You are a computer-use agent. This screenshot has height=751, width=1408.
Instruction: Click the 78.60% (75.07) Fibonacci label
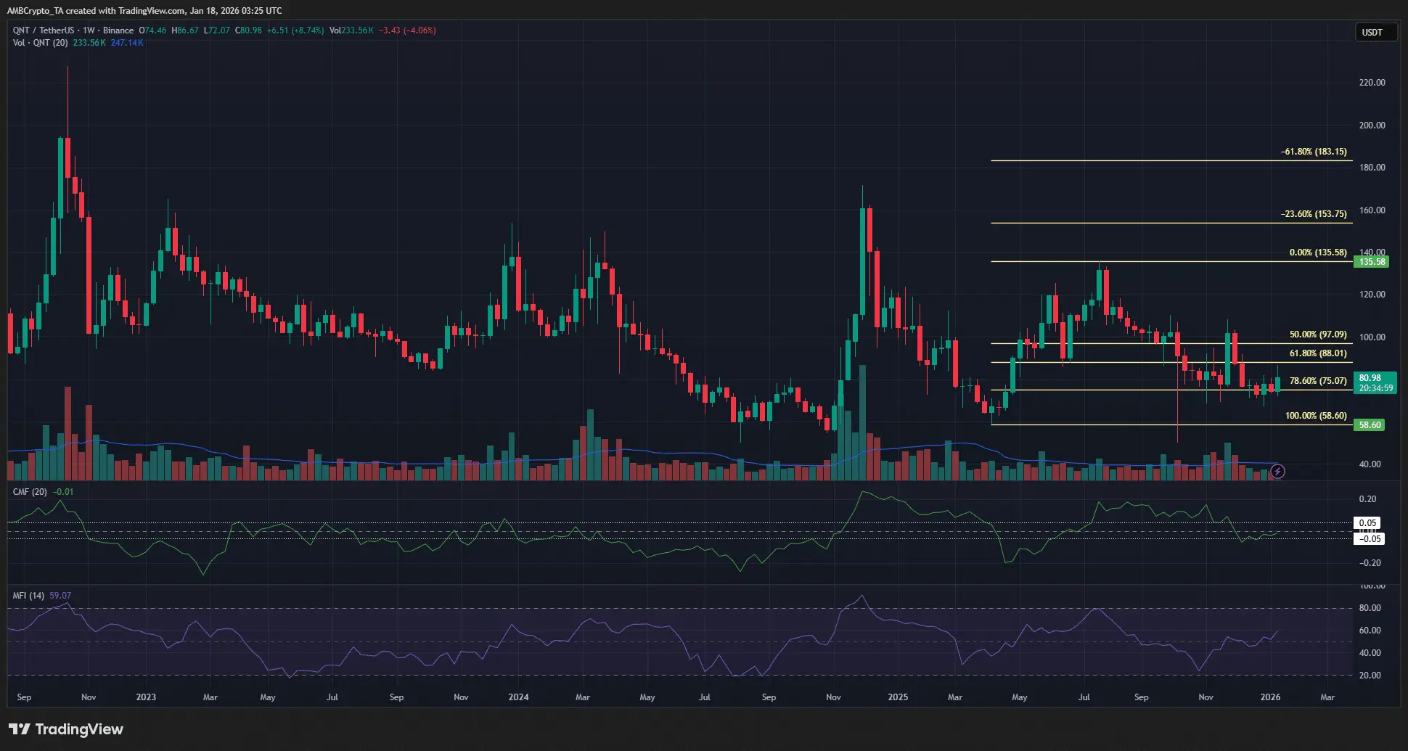[x=1318, y=380]
